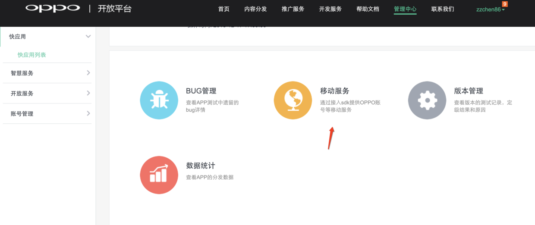Open the 版本管理 gear icon
The image size is (535, 225).
tap(427, 100)
